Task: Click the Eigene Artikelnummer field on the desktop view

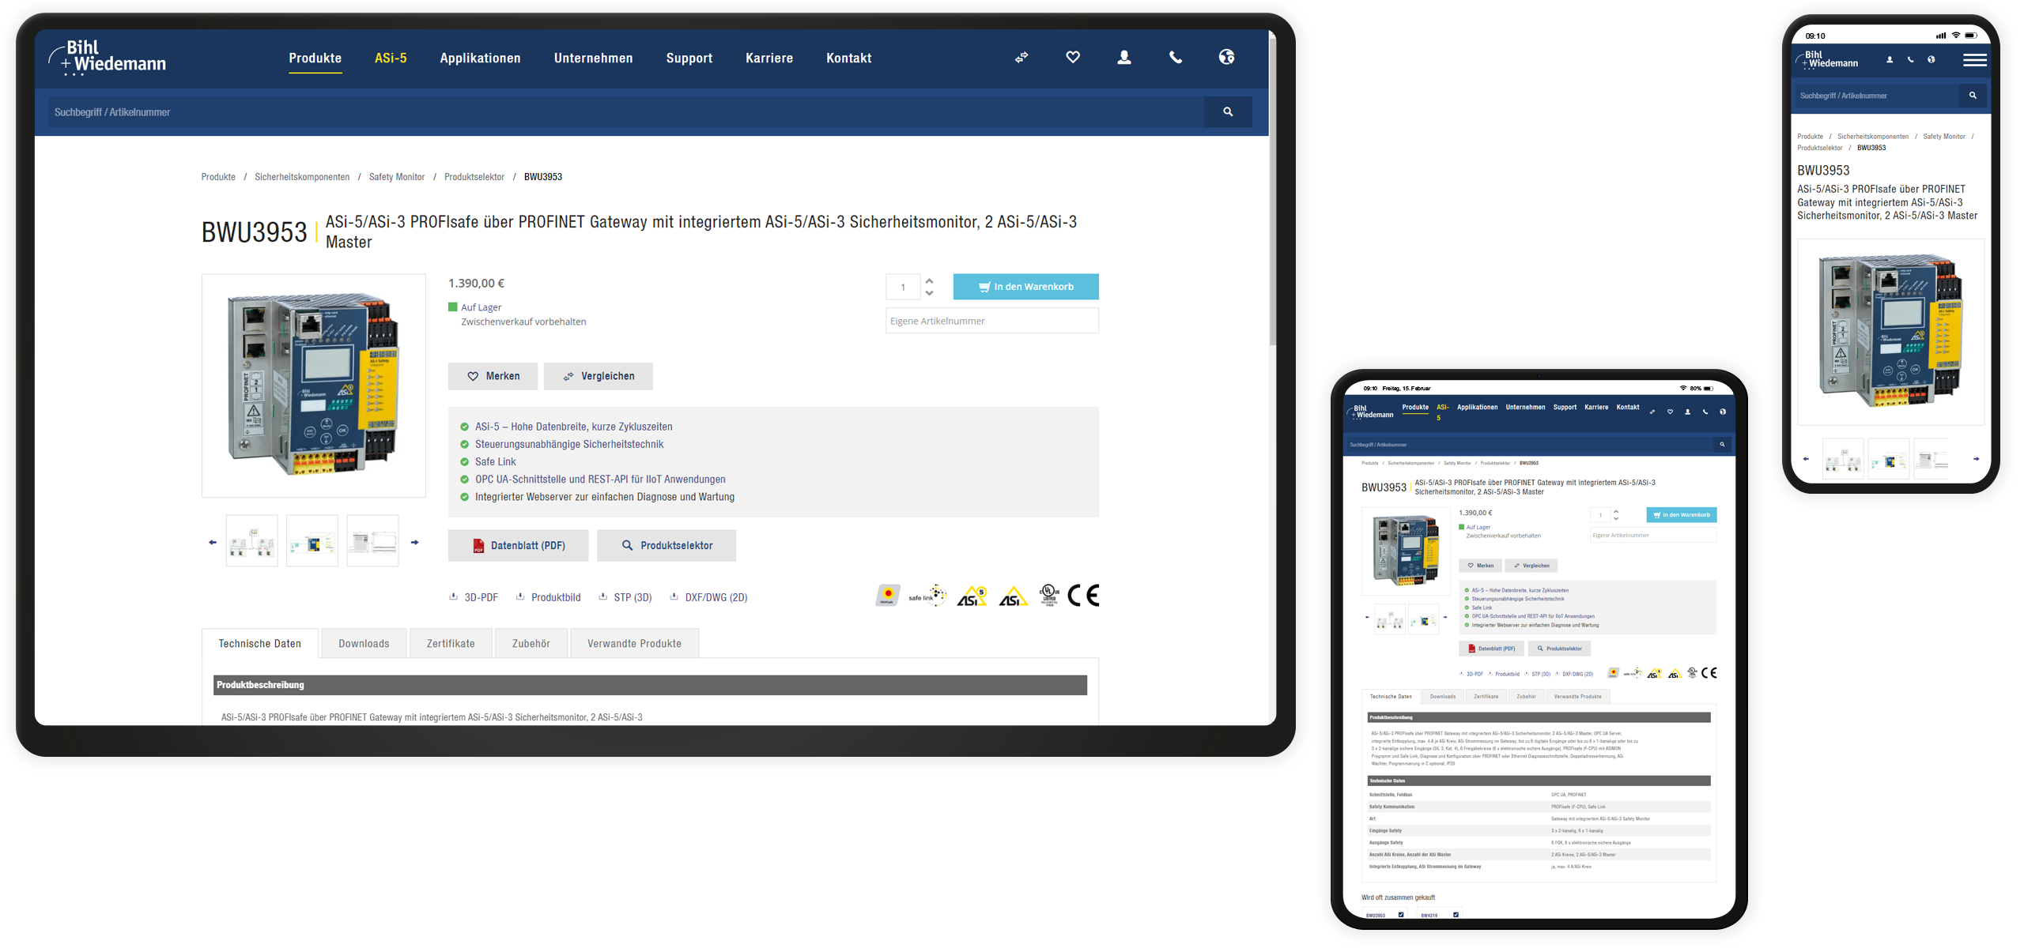Action: (x=991, y=321)
